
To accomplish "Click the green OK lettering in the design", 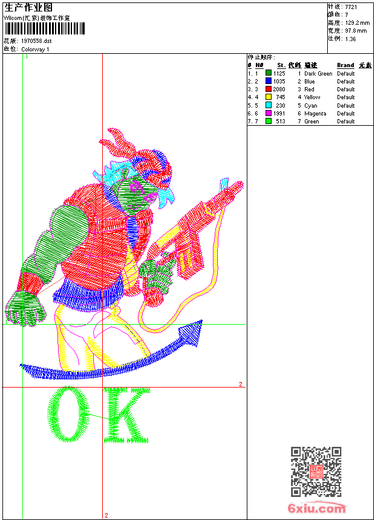I will [x=98, y=415].
